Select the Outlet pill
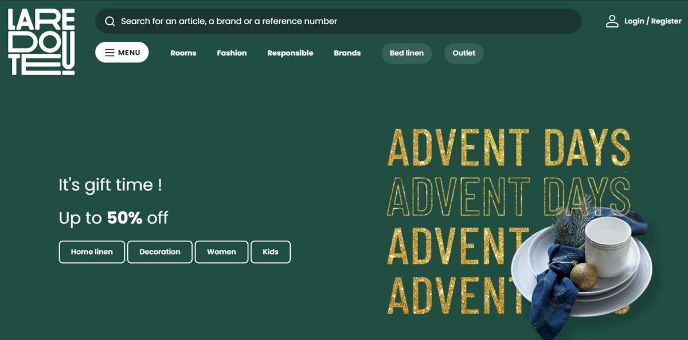688x340 pixels. 464,53
